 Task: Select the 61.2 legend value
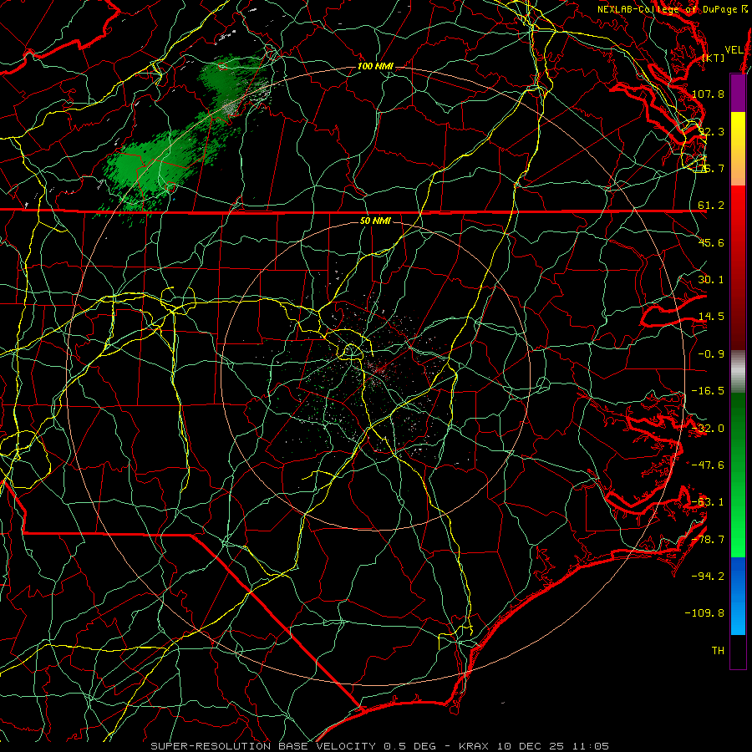pos(711,206)
